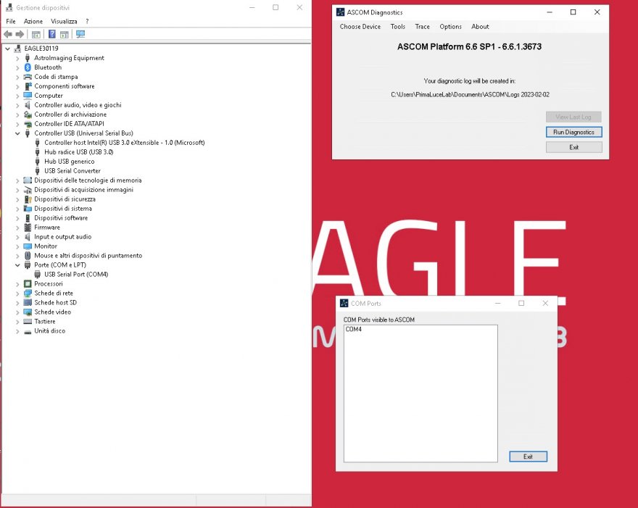Open the Visualizza menu
This screenshot has height=508, width=638.
[x=64, y=21]
